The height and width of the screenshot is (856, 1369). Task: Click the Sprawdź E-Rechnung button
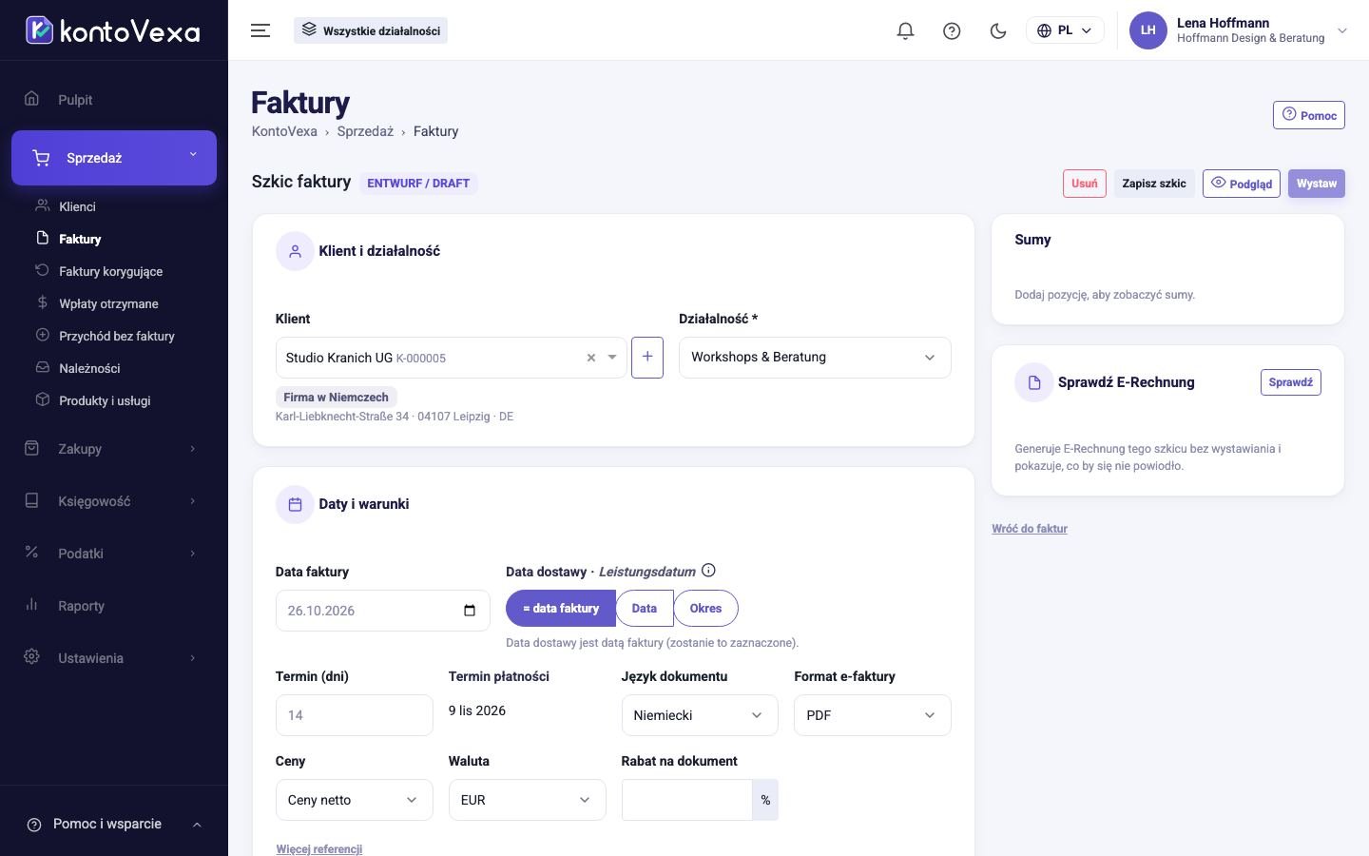pos(1290,382)
